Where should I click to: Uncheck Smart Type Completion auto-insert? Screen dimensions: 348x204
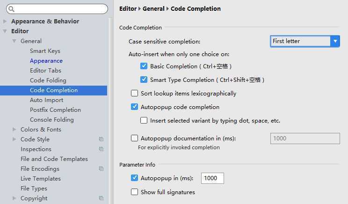coord(144,80)
